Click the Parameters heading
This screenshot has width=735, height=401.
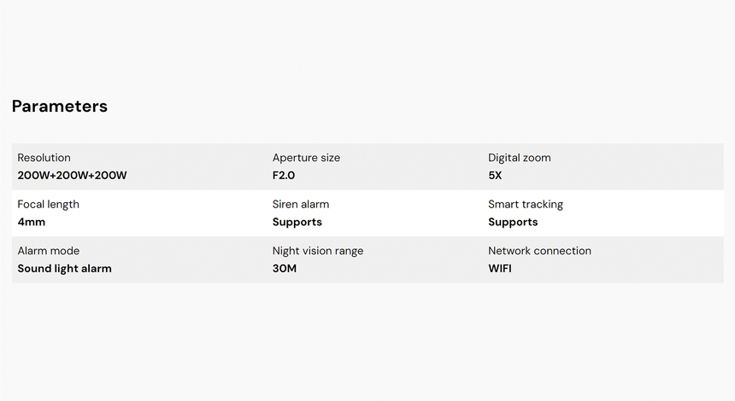point(60,107)
